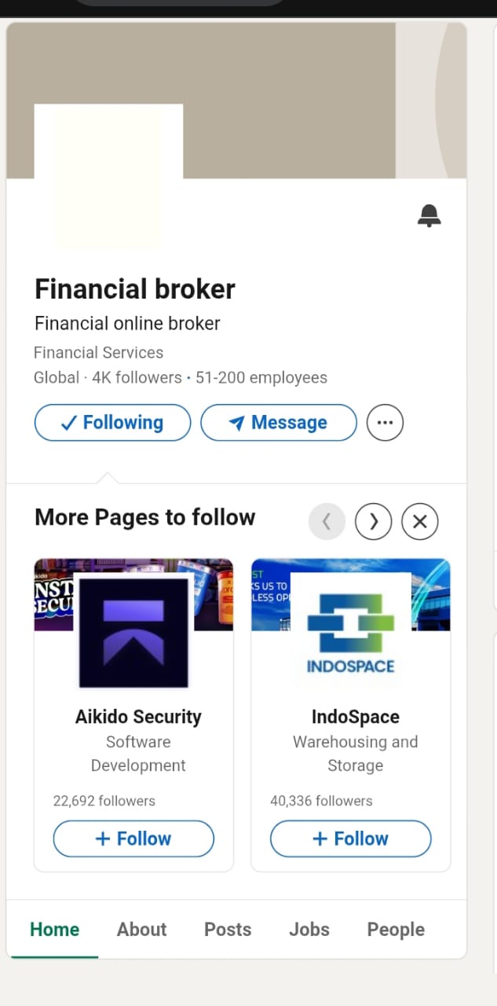Open the three-dot more options menu
Image resolution: width=497 pixels, height=1006 pixels.
pos(385,422)
